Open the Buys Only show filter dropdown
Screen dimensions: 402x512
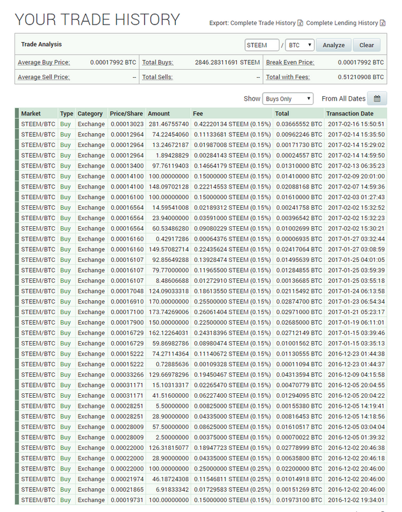[x=288, y=99]
